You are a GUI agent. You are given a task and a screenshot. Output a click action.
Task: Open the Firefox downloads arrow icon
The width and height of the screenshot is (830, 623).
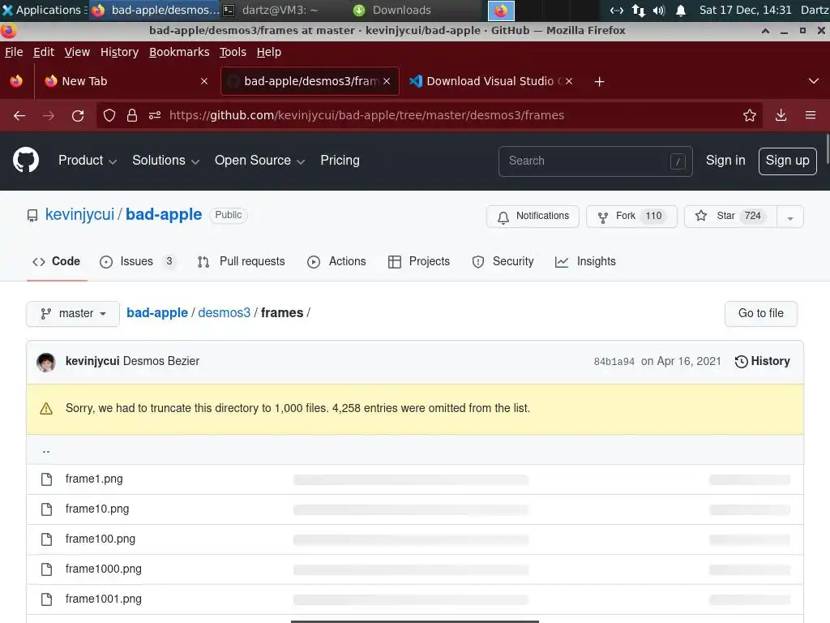point(781,115)
